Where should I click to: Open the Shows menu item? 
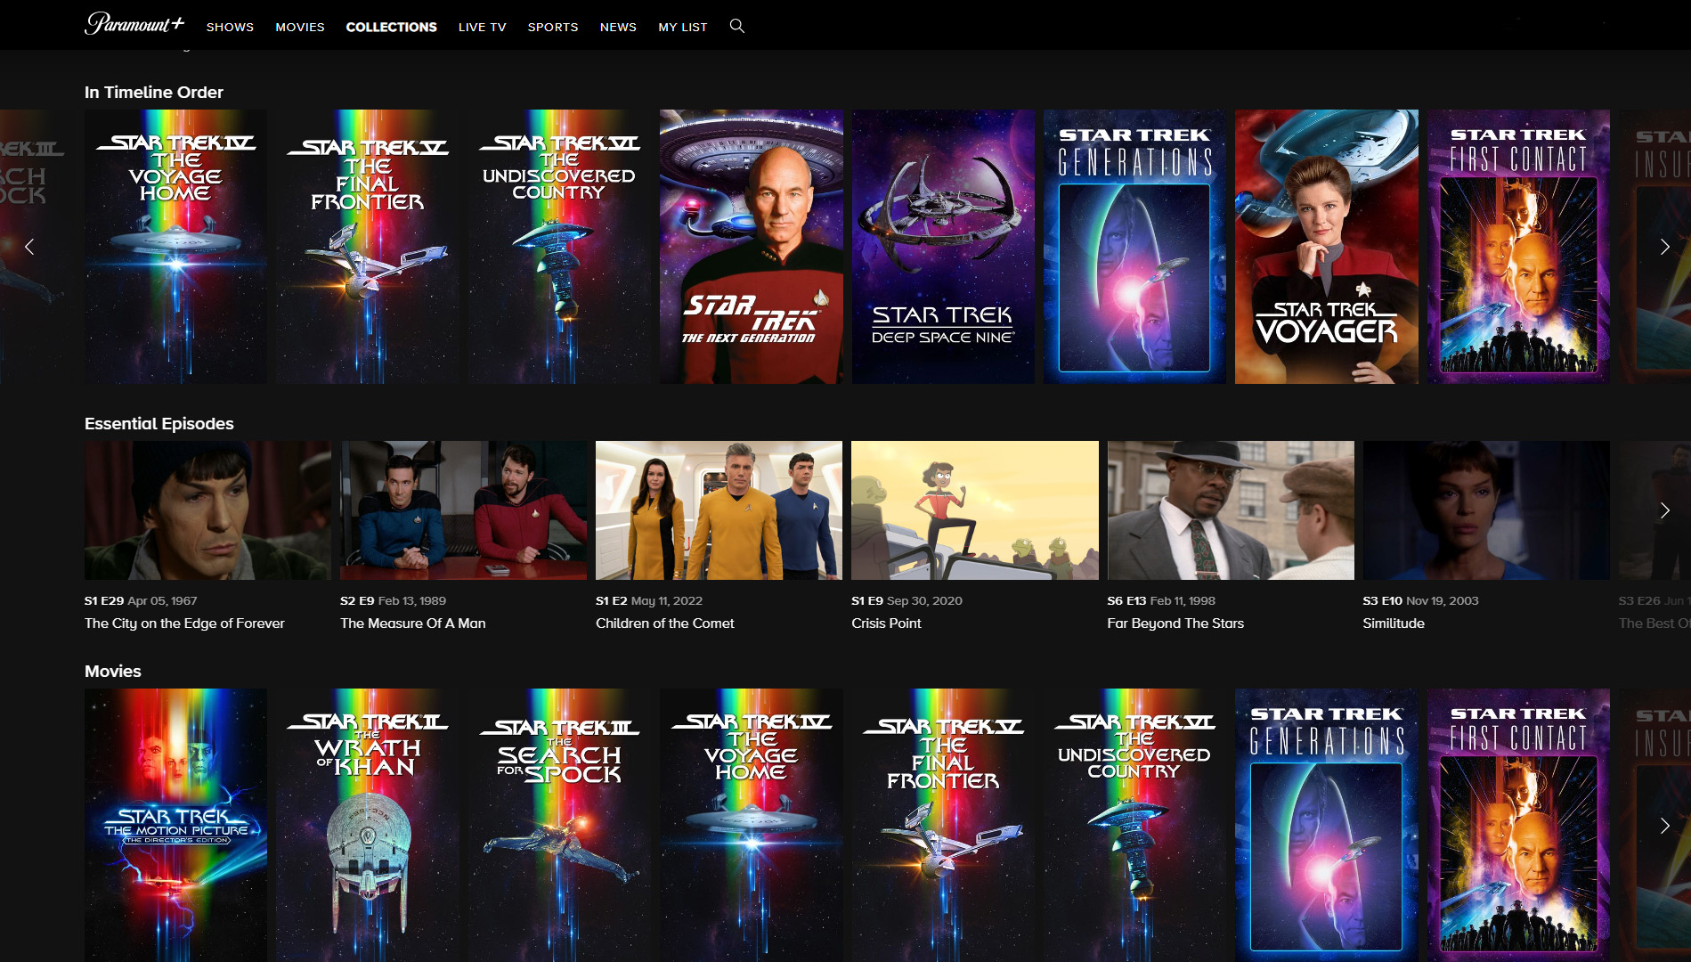(x=230, y=27)
